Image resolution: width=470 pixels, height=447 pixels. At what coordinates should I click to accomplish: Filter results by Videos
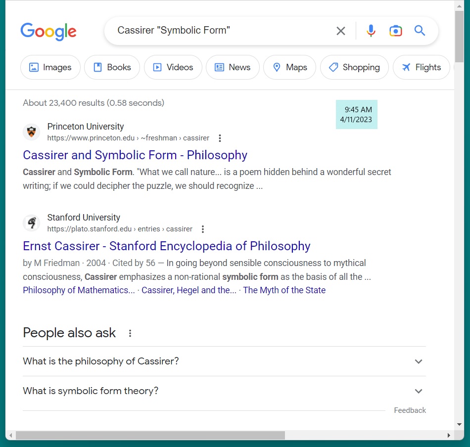pyautogui.click(x=173, y=67)
